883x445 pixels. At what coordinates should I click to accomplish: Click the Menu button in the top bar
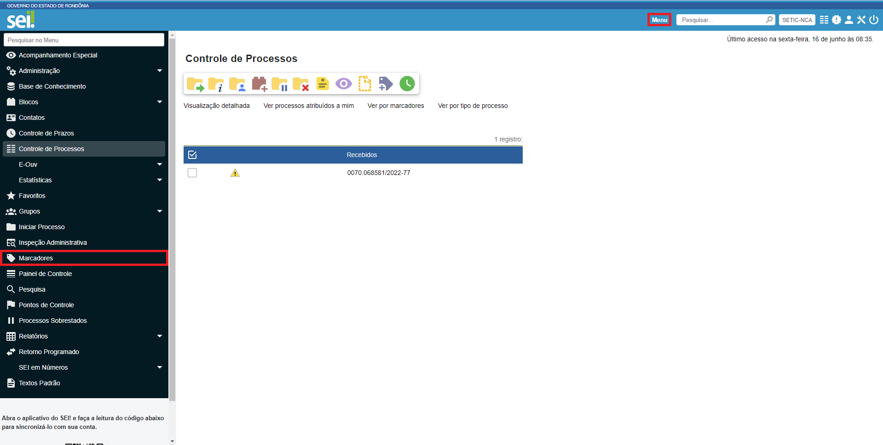[659, 20]
